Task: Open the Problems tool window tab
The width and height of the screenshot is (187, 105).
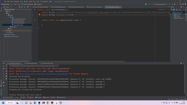Action: click(30, 97)
